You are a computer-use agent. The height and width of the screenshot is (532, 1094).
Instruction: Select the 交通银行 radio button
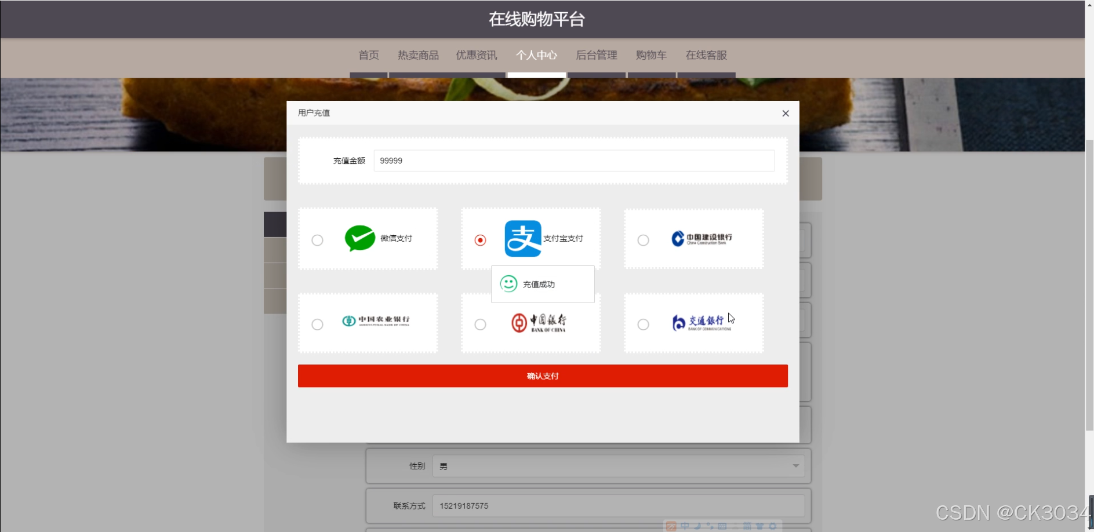pos(643,325)
